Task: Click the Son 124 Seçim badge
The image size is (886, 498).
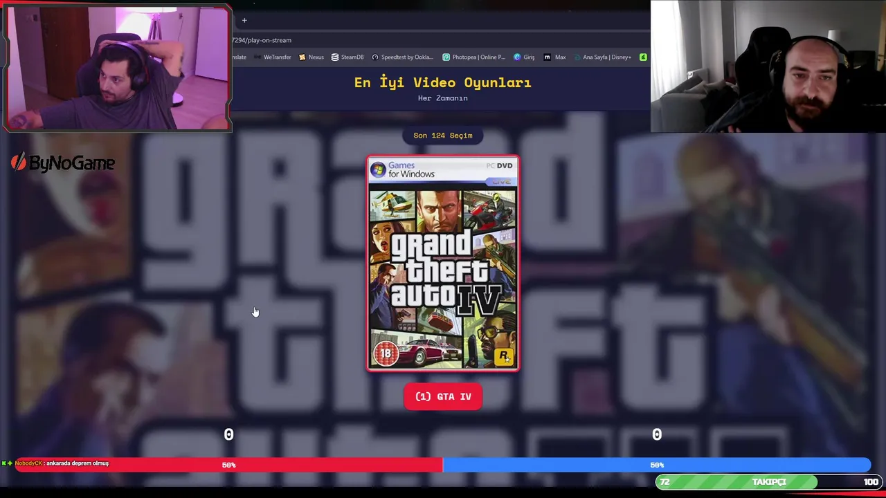Action: (443, 136)
